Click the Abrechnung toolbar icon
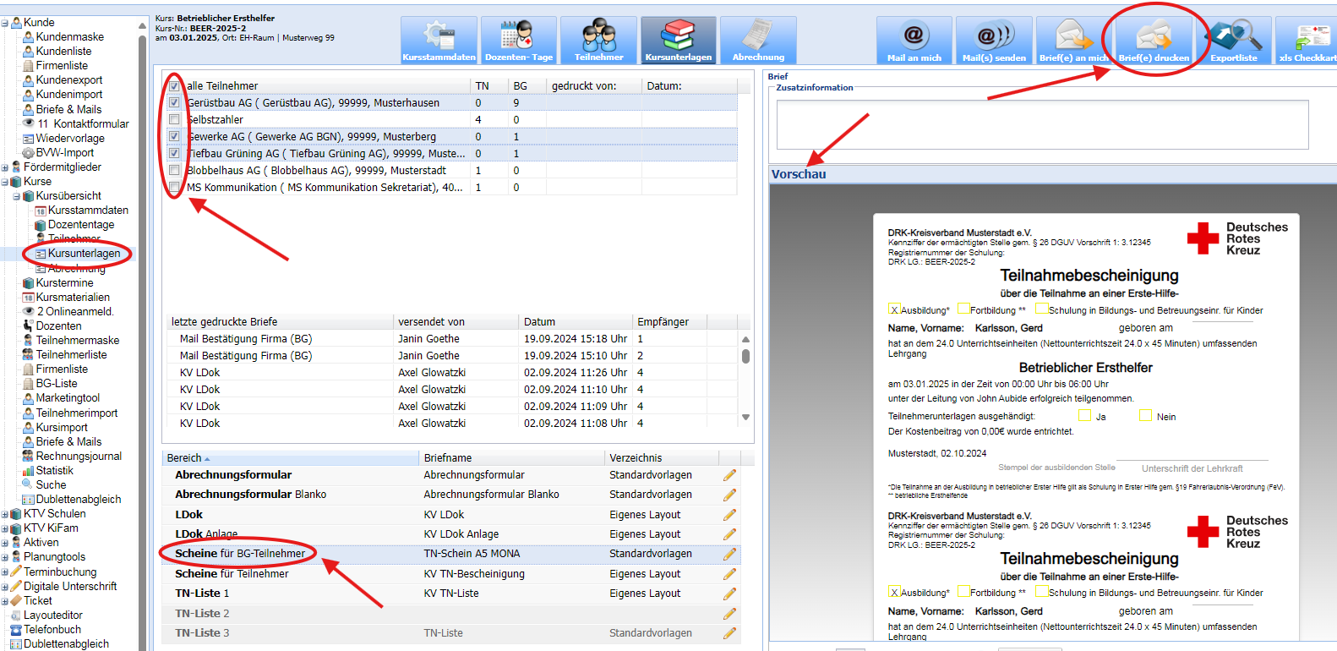Screen dimensions: 1337x651 point(758,41)
